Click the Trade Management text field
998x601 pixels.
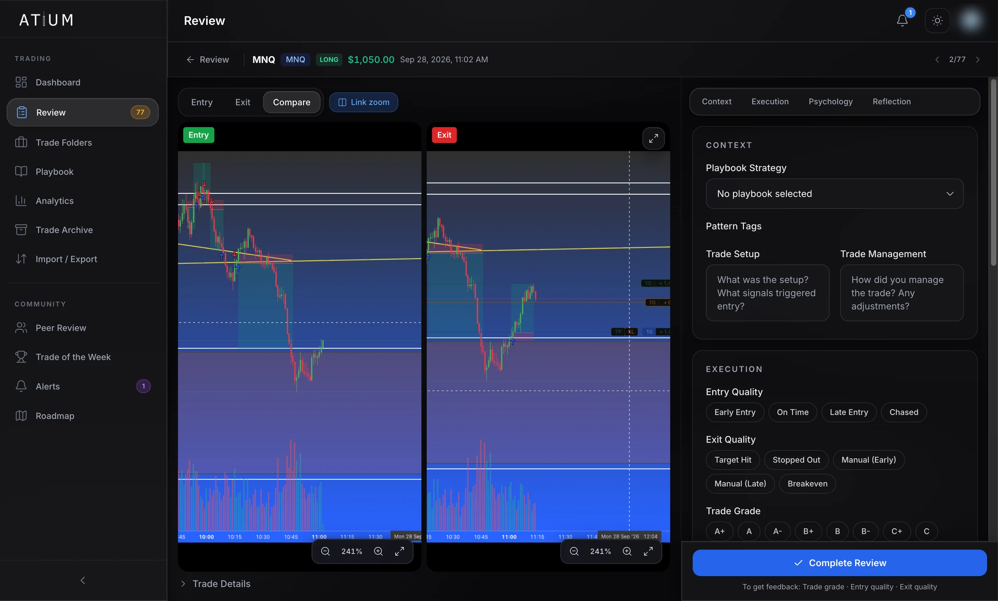[902, 293]
